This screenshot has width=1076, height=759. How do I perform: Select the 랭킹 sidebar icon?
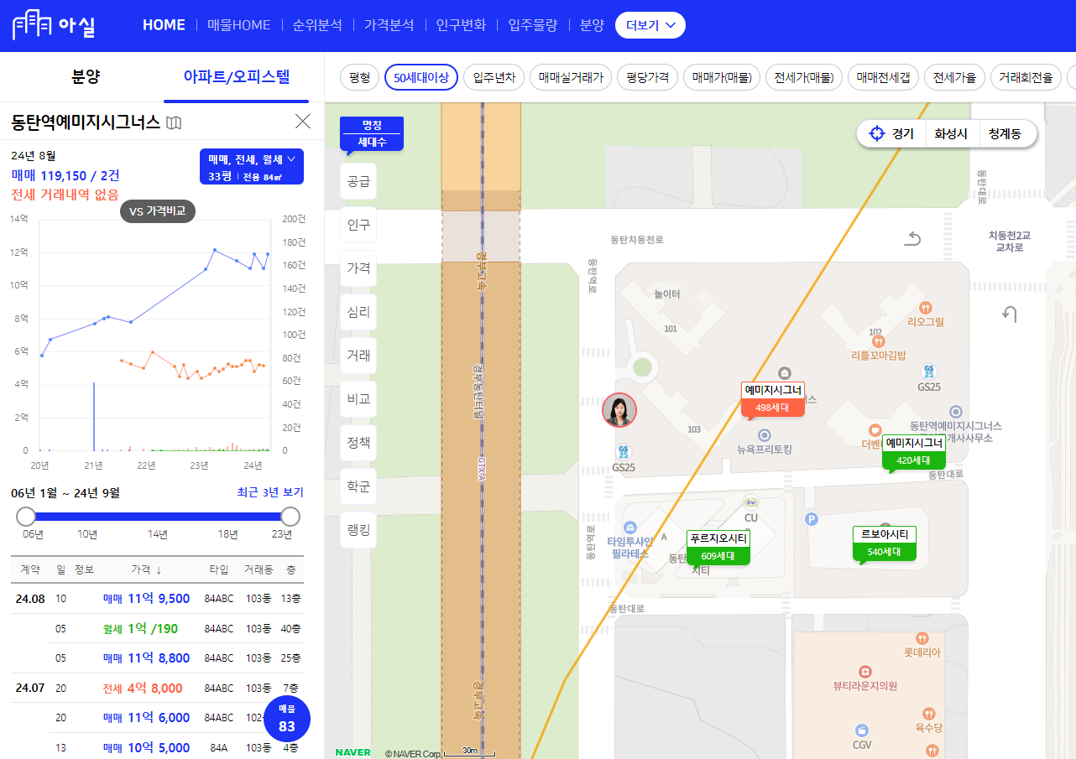coord(358,529)
